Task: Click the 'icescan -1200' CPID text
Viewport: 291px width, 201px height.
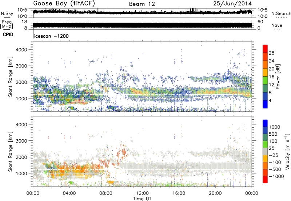Action: (51, 36)
